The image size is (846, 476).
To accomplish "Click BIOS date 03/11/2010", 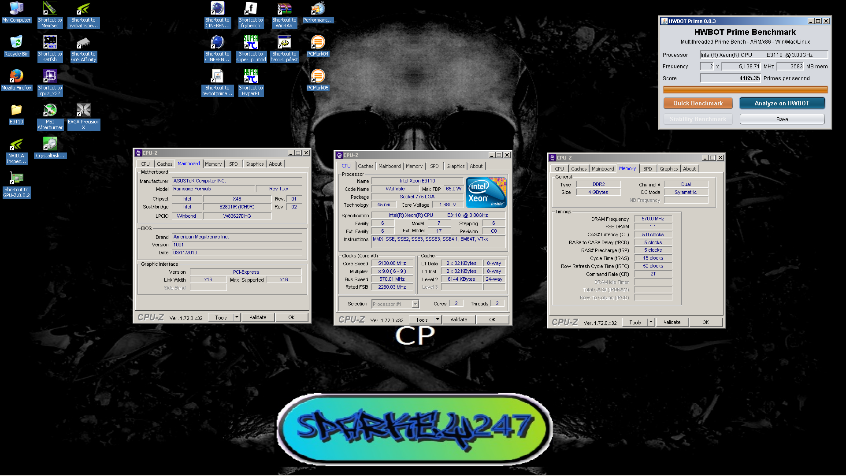I will click(237, 253).
